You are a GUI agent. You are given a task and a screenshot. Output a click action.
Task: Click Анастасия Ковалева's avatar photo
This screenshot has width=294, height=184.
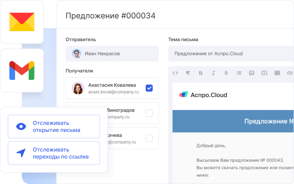coord(78,88)
